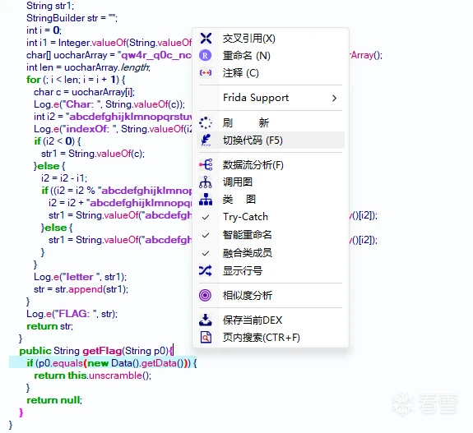This screenshot has width=473, height=433.
Task: Choose 重命名 (N) from context menu
Action: [271, 56]
